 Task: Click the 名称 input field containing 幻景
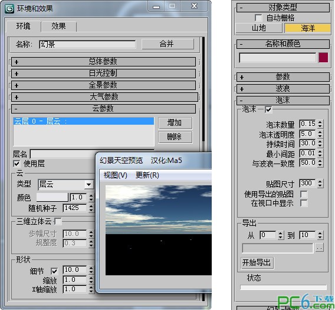click(87, 44)
